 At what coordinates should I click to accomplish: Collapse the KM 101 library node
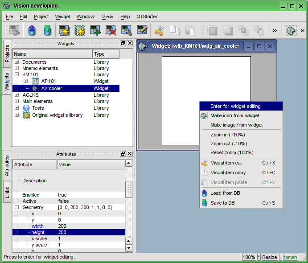(x=17, y=74)
